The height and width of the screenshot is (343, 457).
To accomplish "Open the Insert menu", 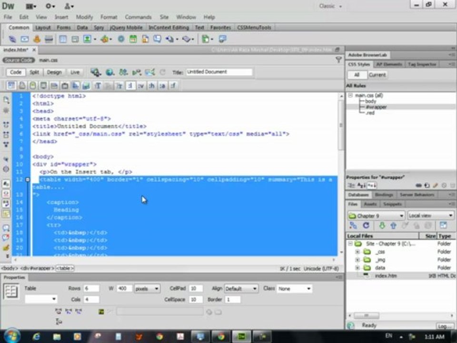I will [x=61, y=17].
